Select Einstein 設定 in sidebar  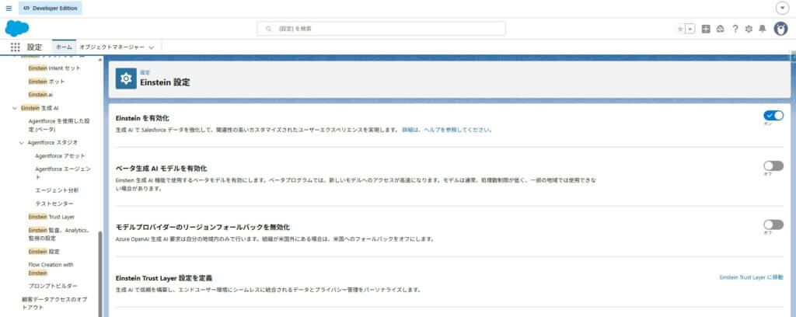(44, 252)
